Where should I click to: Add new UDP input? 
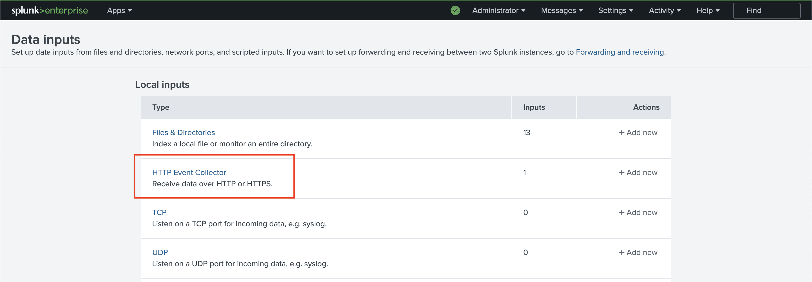[638, 252]
